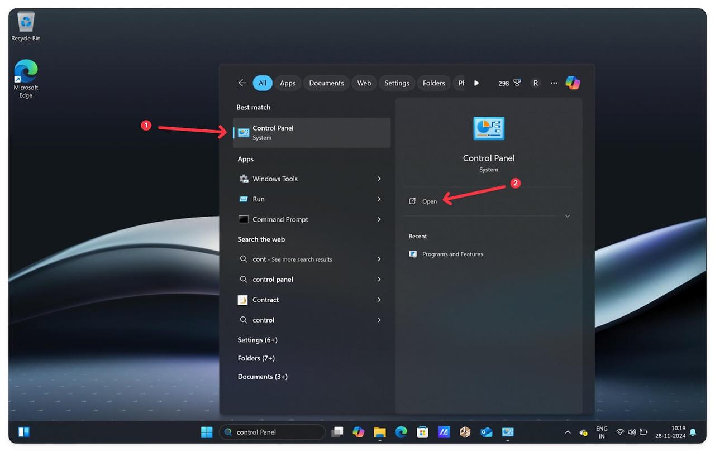The height and width of the screenshot is (452, 715).
Task: Open Control Panel taskbar icon
Action: pyautogui.click(x=508, y=432)
